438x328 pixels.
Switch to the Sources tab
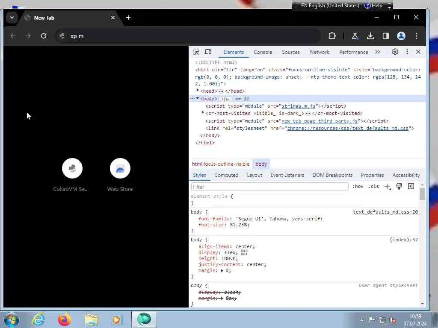click(290, 52)
